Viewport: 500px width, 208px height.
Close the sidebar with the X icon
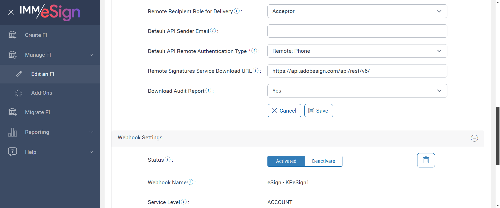click(11, 12)
